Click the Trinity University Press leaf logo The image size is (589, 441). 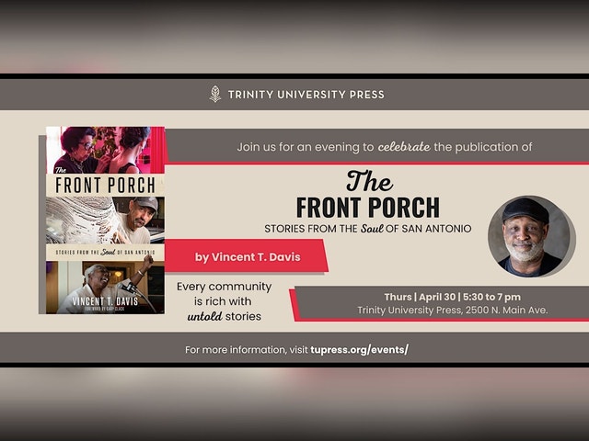[x=214, y=94]
